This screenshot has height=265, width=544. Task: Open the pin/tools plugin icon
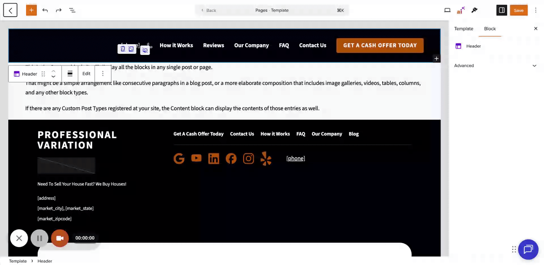pos(474,10)
